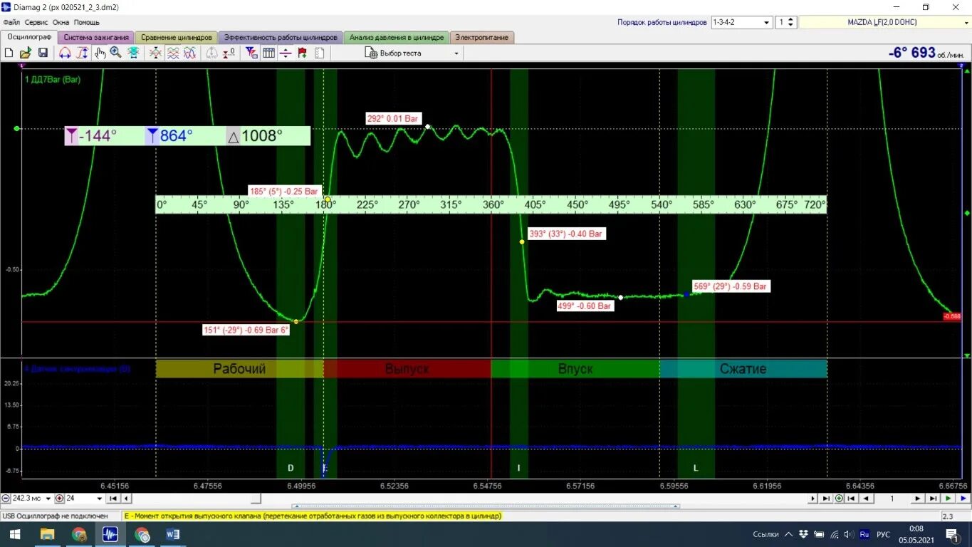Viewport: 972px width, 547px height.
Task: Click the Впуск stroke band
Action: coord(575,369)
